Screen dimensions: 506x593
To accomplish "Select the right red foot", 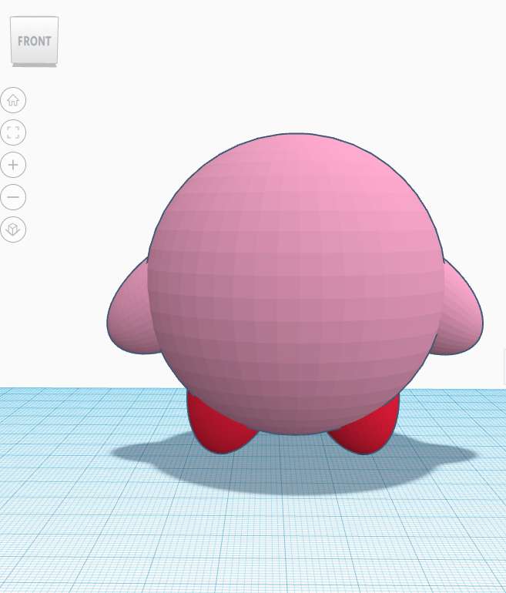I will [369, 431].
